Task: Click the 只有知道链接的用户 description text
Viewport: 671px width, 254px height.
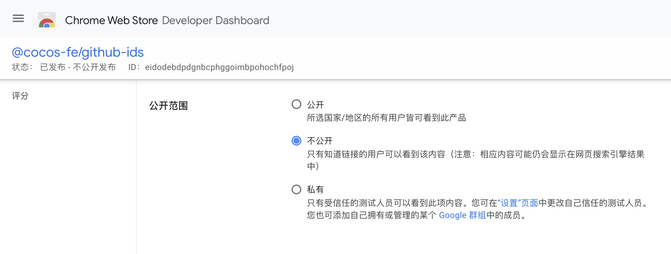Action: (x=376, y=154)
